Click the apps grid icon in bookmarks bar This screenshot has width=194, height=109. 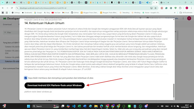coord(3,13)
